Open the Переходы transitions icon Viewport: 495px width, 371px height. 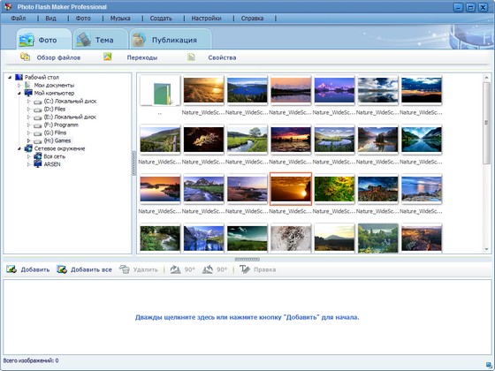pos(108,57)
